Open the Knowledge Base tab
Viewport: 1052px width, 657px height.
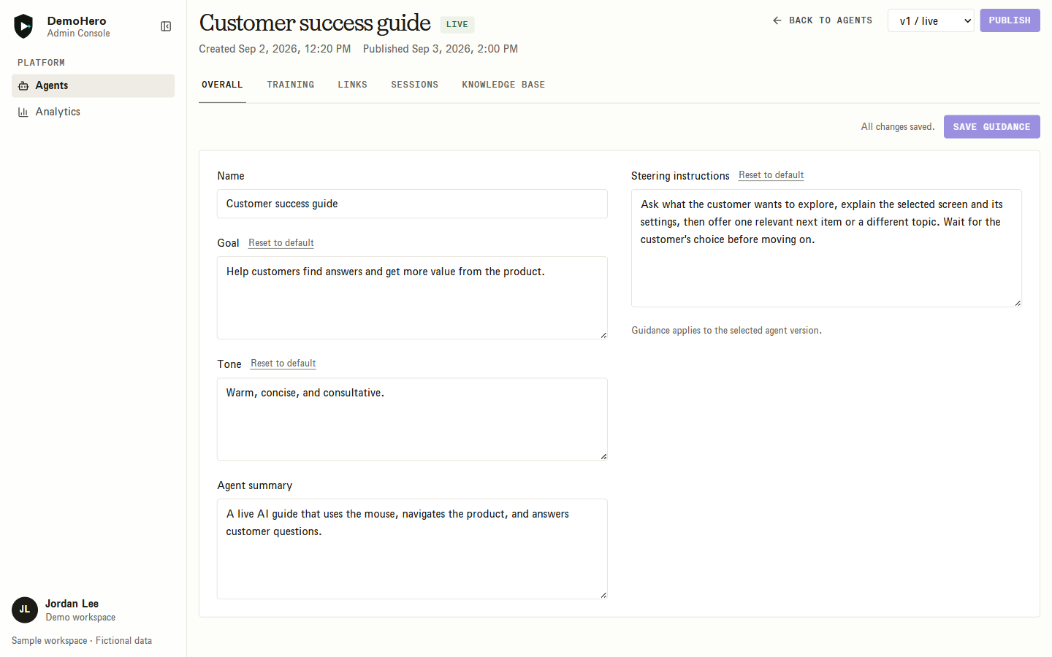pos(503,85)
